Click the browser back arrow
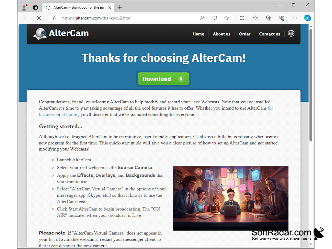This screenshot has height=249, width=332. [26, 18]
